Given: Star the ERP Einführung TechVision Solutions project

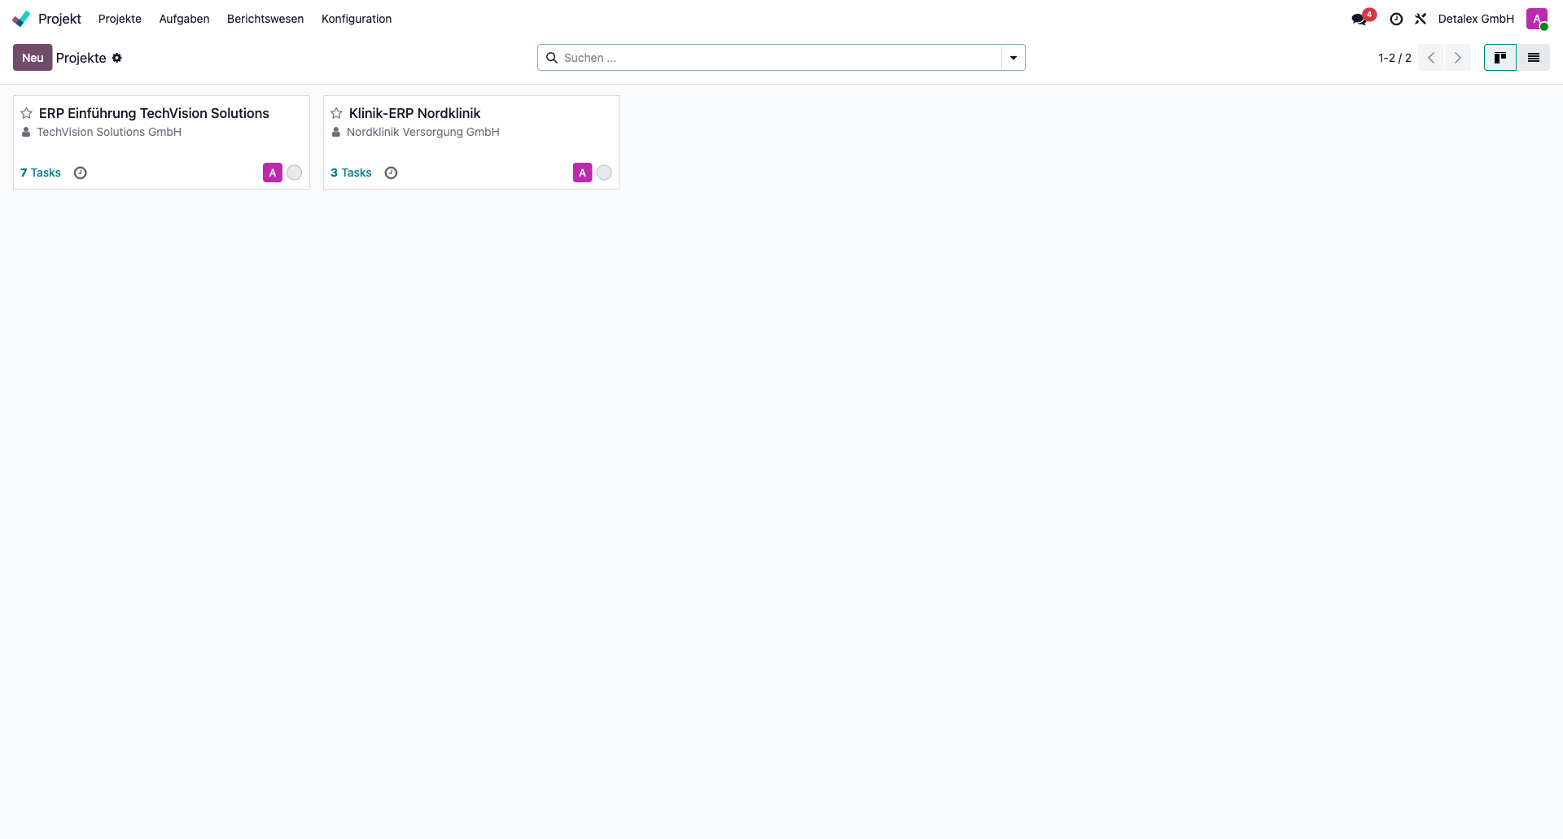Looking at the screenshot, I should pyautogui.click(x=27, y=113).
